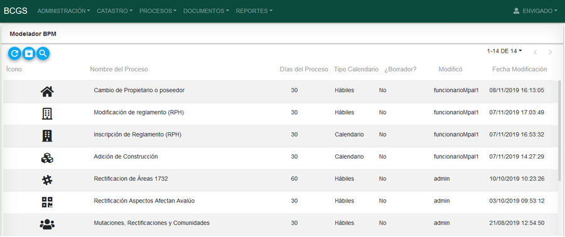Viewport: 565px width, 237px height.
Task: Sort by Fecha Modificación column header
Action: (x=520, y=70)
